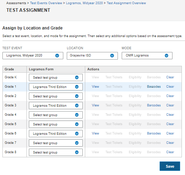
Task: Clear the Grade 7 row
Action: point(170,143)
